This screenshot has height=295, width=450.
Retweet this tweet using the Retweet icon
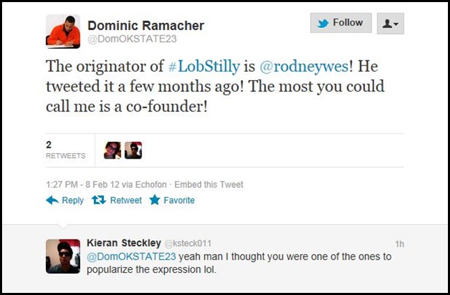point(99,200)
